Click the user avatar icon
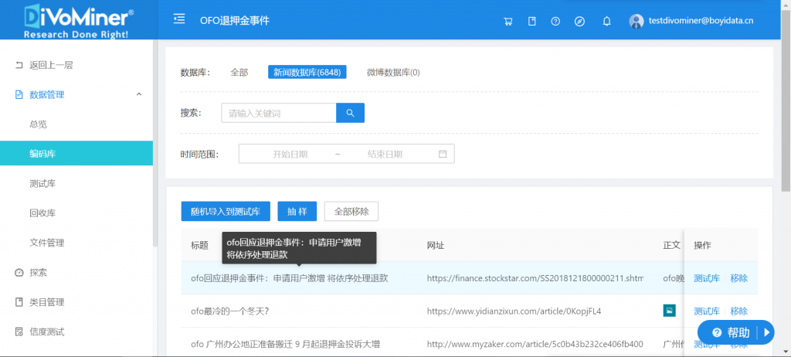Viewport: 791px width, 357px height. pyautogui.click(x=637, y=21)
